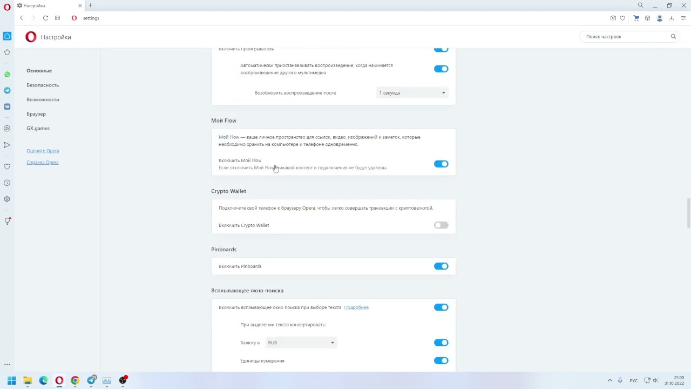The width and height of the screenshot is (691, 389).
Task: Open the RUB currency dropdown
Action: click(301, 343)
